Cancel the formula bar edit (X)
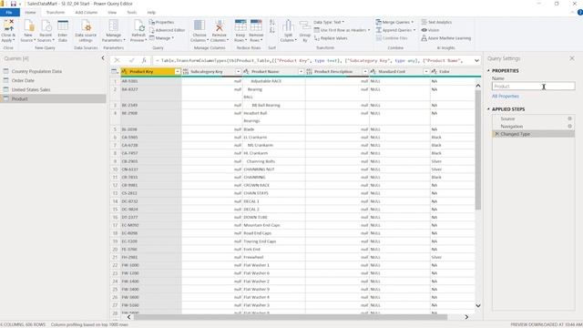This screenshot has height=328, width=583. tap(118, 60)
